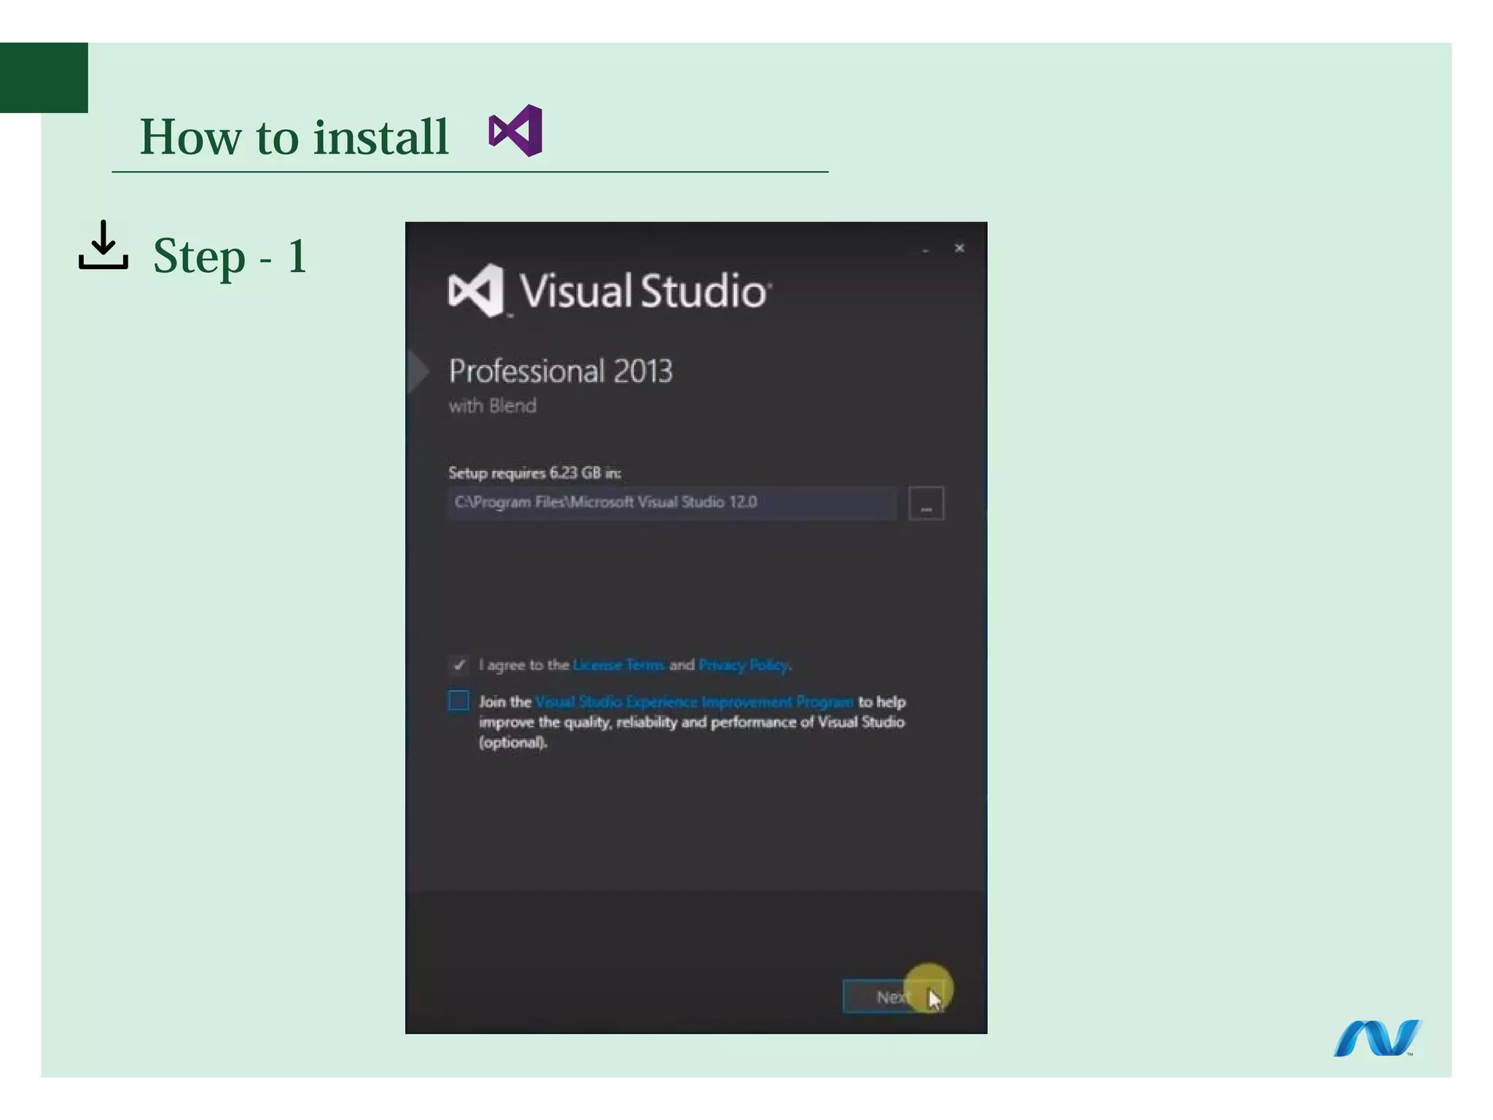Check the license terms agreement checkbox
This screenshot has width=1493, height=1120.
click(459, 664)
